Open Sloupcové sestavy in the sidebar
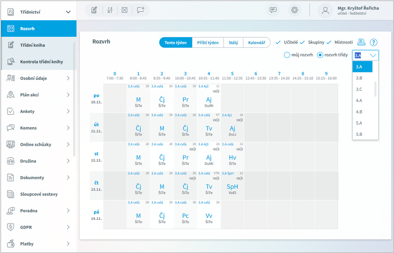The width and height of the screenshot is (394, 253). [x=38, y=194]
